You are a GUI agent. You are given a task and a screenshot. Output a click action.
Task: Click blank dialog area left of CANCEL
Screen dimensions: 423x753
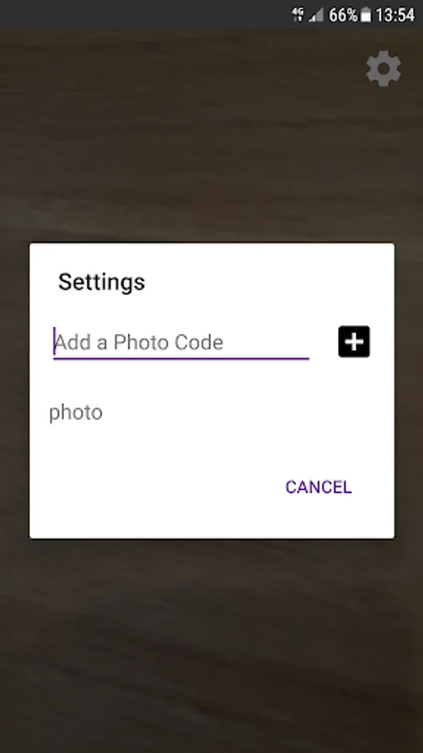click(x=154, y=487)
